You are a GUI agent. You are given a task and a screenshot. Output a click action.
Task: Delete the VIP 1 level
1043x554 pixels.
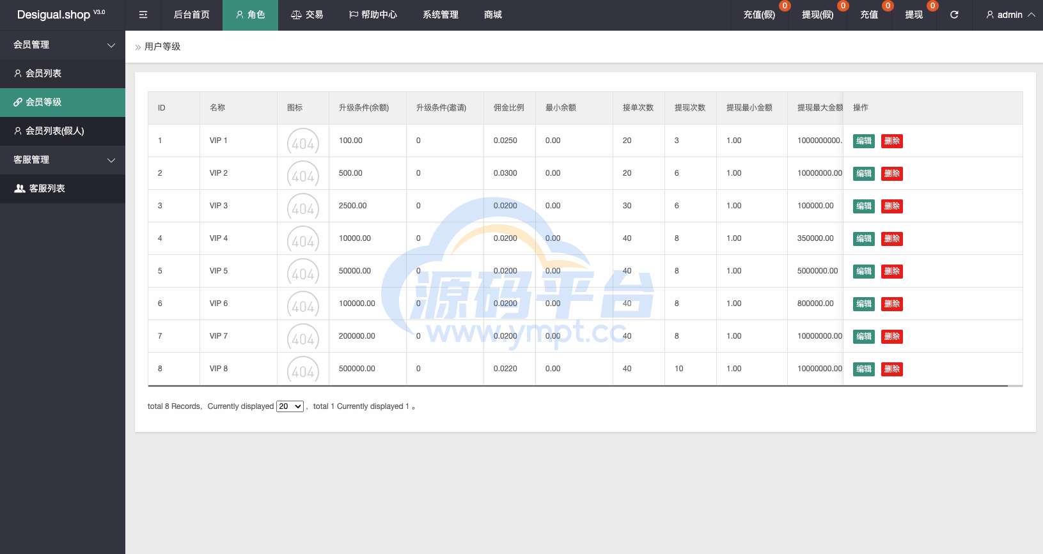(892, 141)
